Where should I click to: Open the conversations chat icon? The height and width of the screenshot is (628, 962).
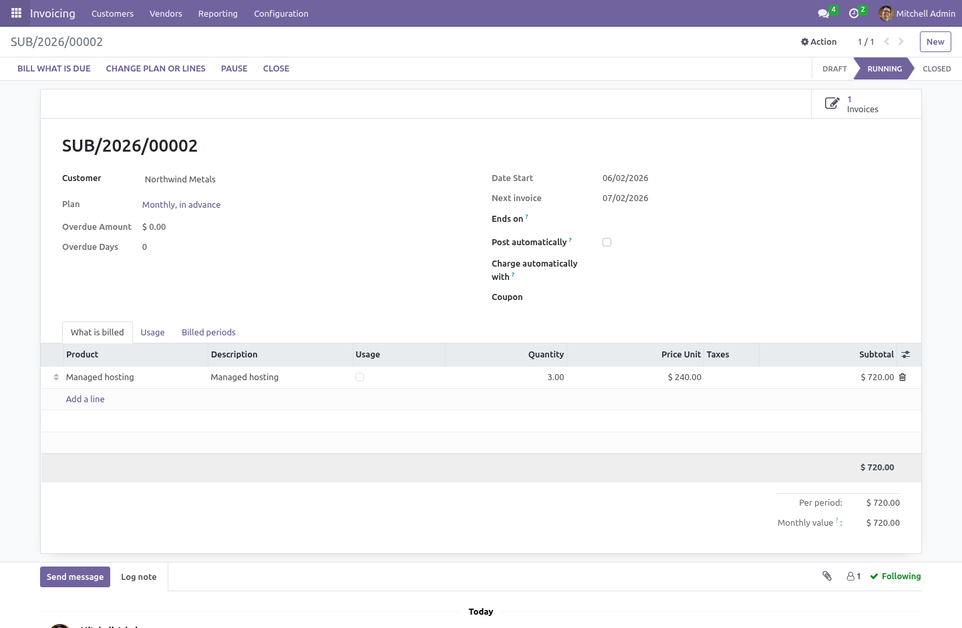[x=823, y=13]
